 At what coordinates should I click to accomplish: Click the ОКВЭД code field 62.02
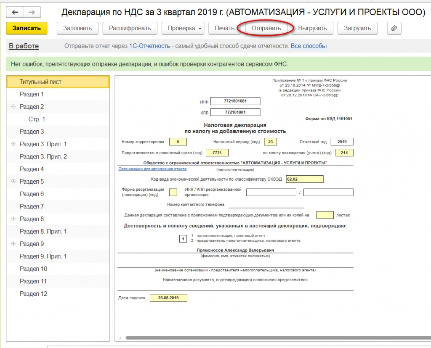click(x=305, y=179)
